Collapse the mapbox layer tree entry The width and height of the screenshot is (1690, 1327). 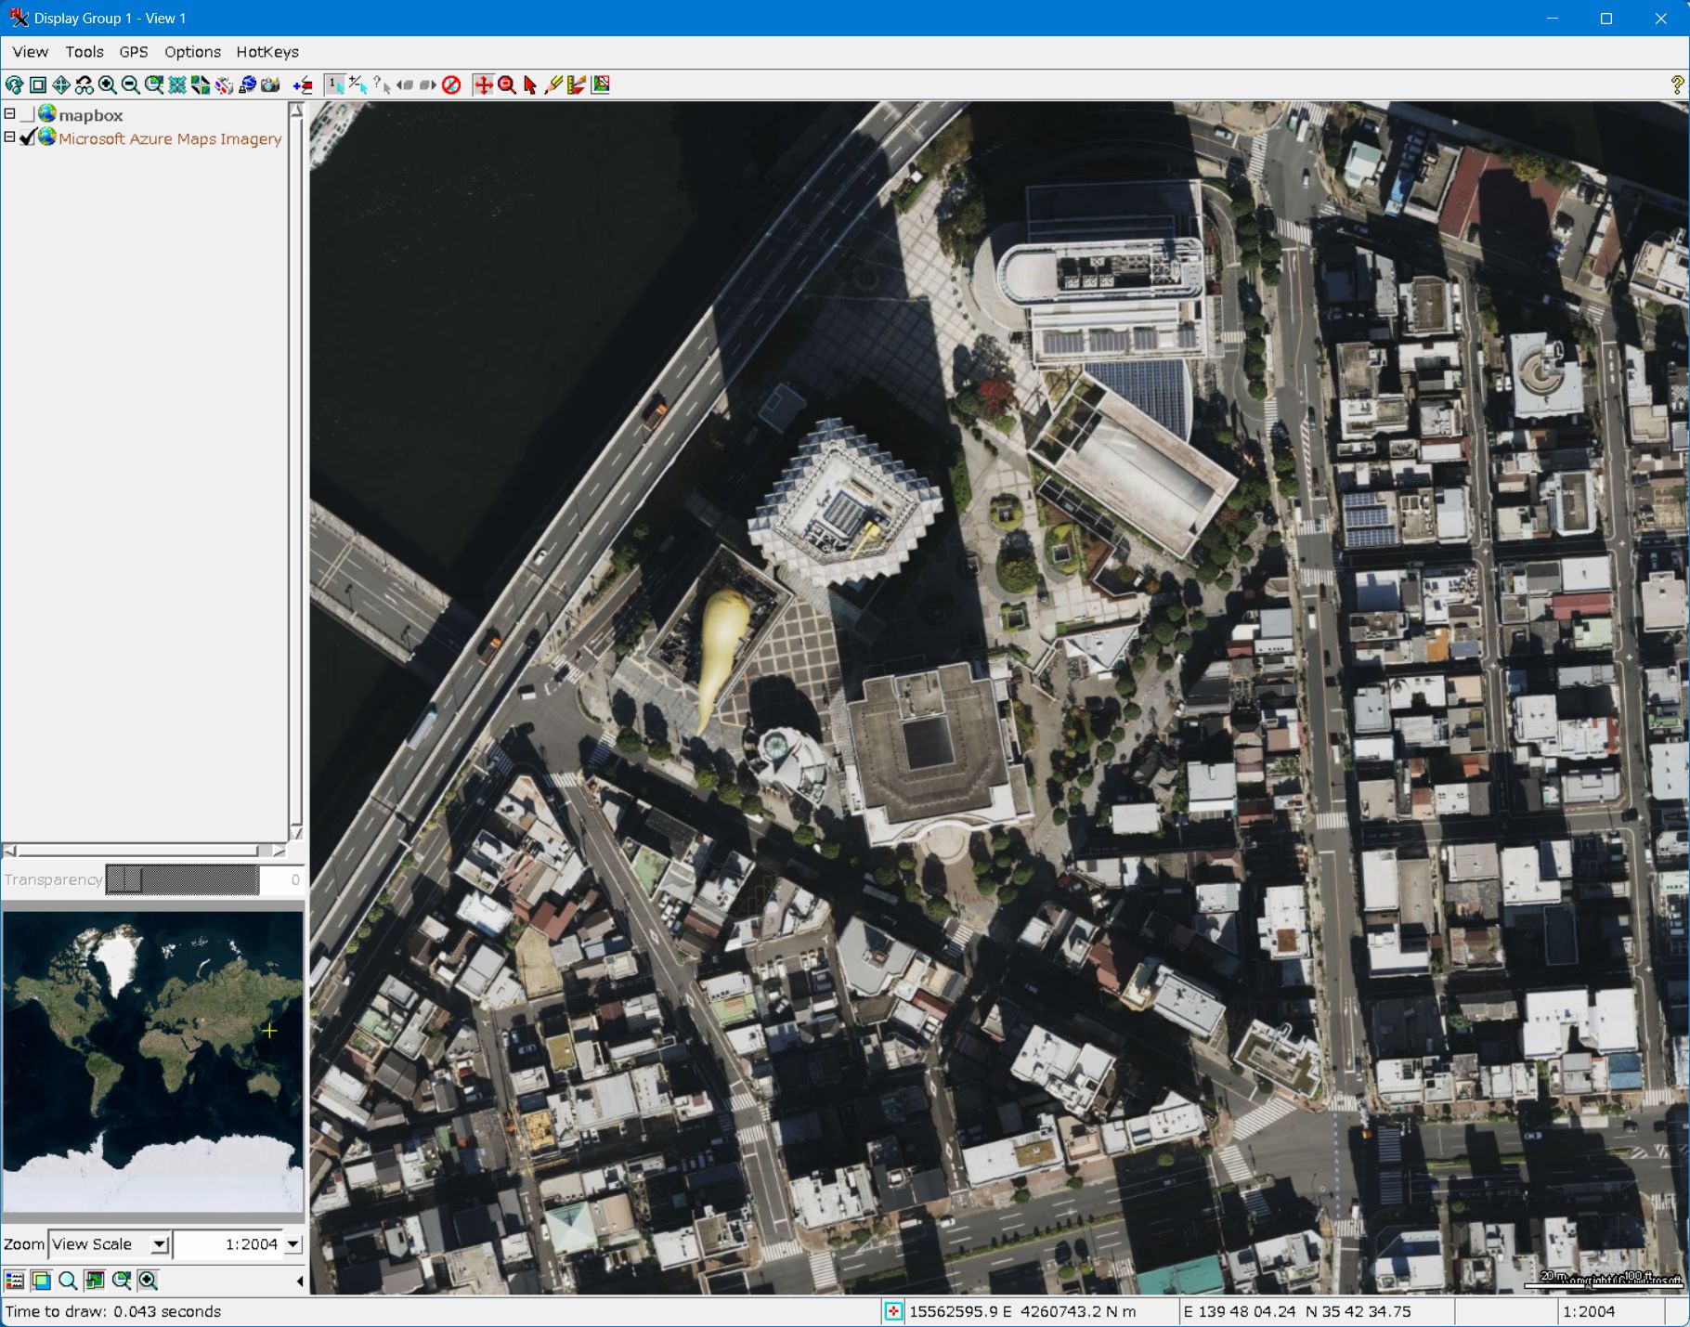pos(10,114)
